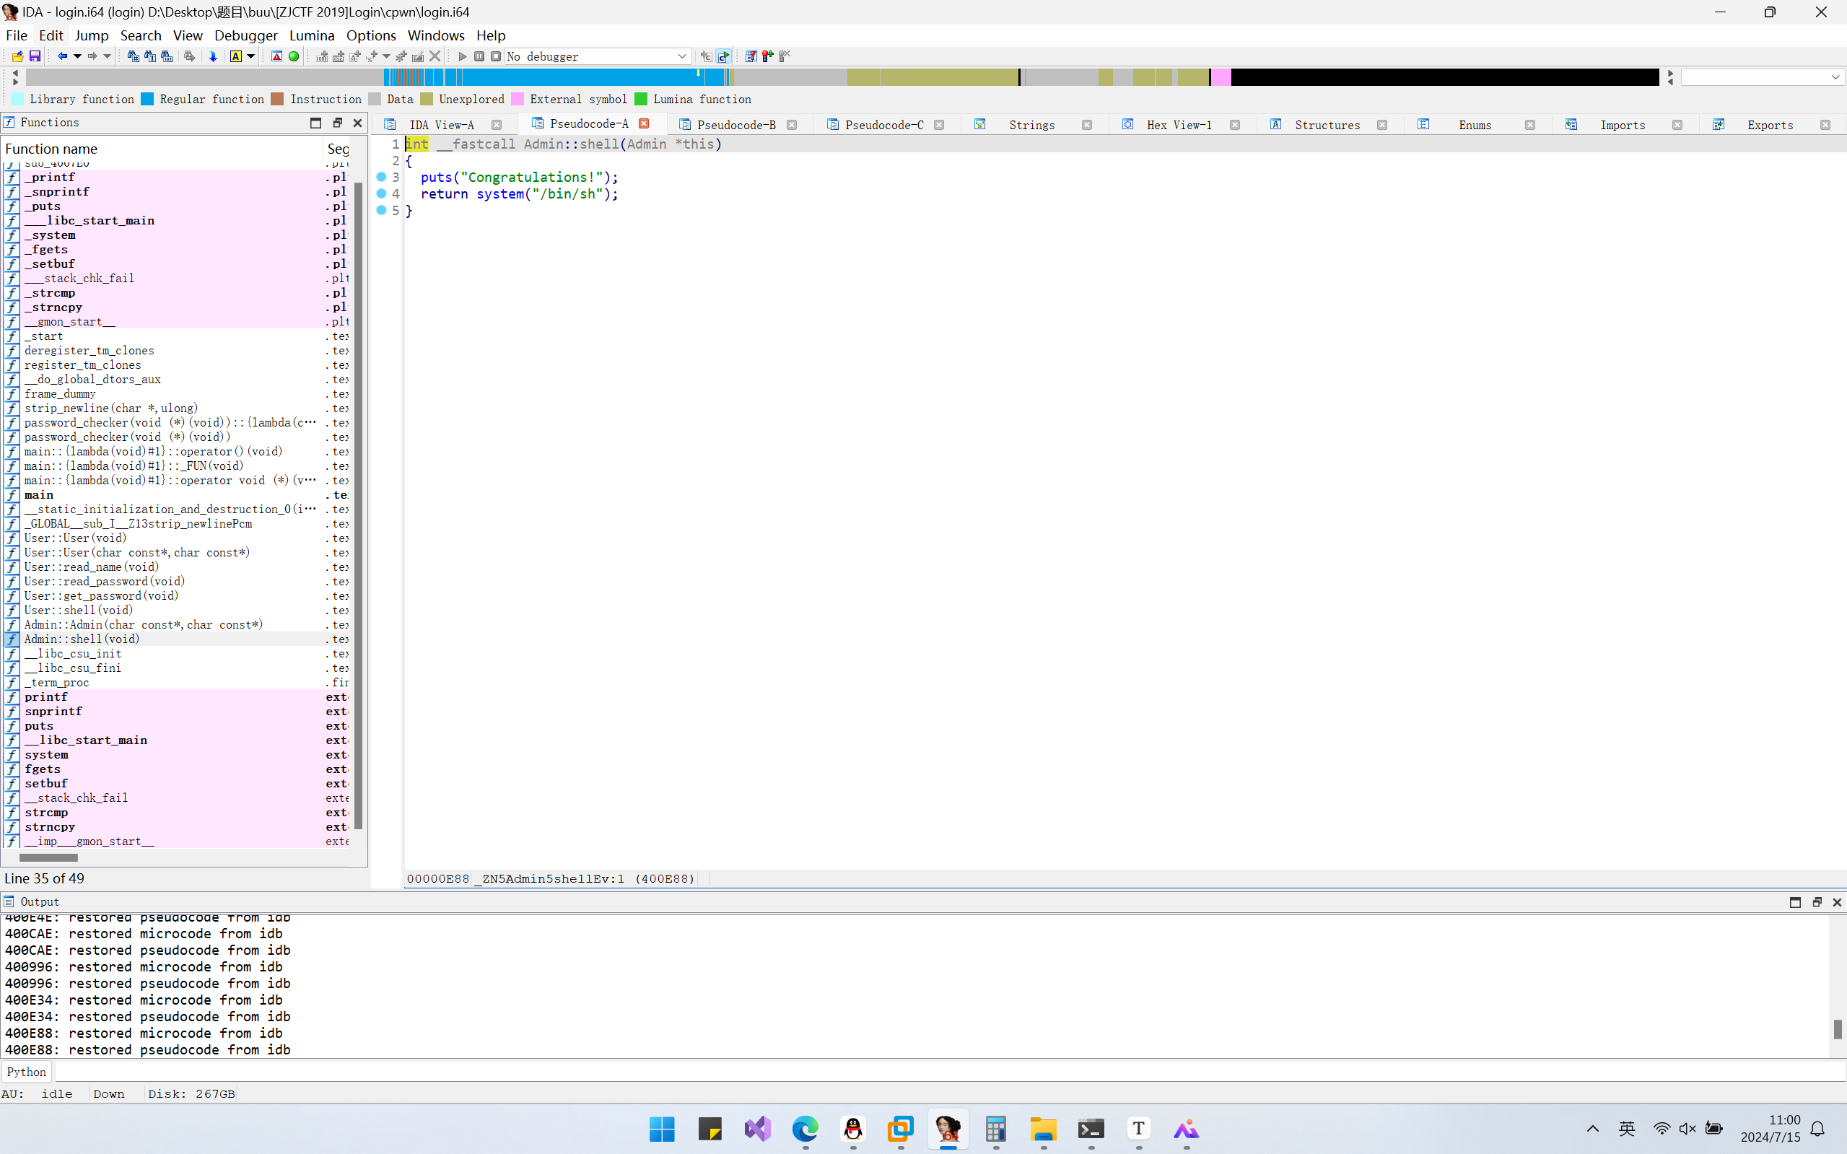Screen dimensions: 1847x1154
Task: Close the Pseudocode-A tab
Action: pos(644,123)
